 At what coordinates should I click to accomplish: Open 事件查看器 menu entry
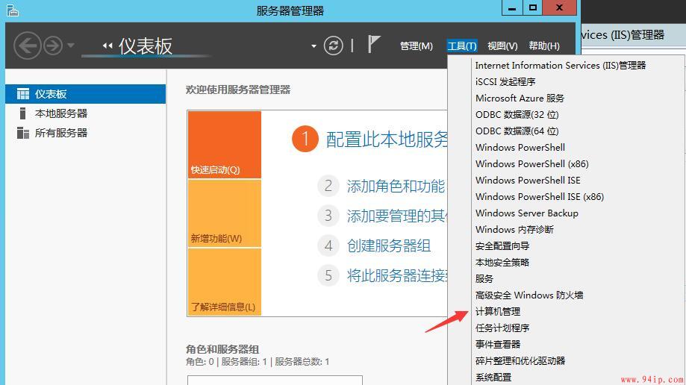click(498, 344)
